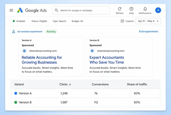Click the Custom date label
The image size is (171, 115).
(130, 21)
